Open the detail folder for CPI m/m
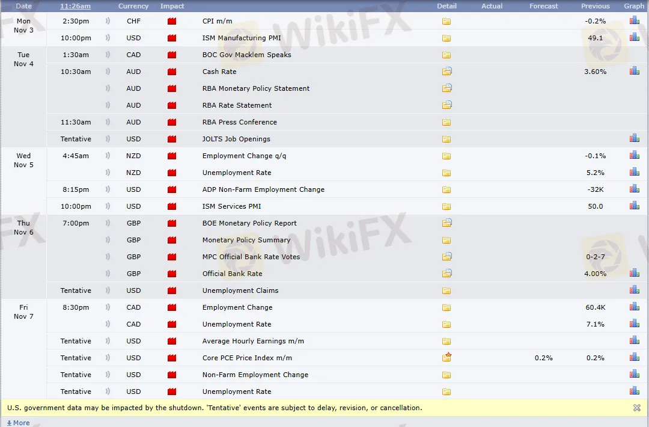The image size is (649, 427). 446,21
